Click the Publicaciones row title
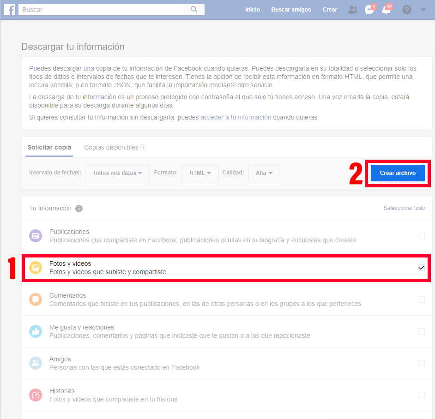This screenshot has width=435, height=419. pyautogui.click(x=69, y=232)
